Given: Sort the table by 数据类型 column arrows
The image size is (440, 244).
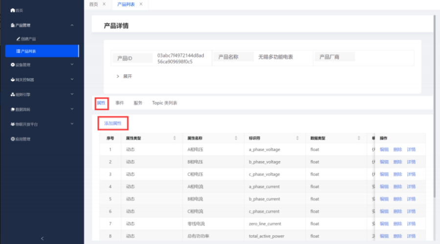Looking at the screenshot, I should (359, 138).
